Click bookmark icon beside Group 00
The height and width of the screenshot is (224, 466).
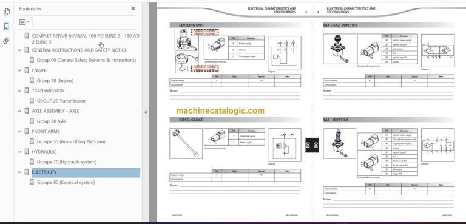pyautogui.click(x=32, y=60)
